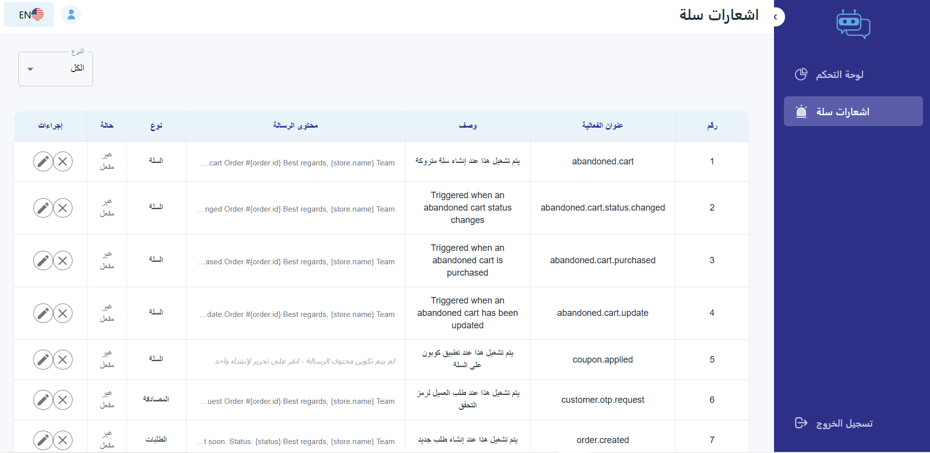The image size is (930, 453).
Task: Click X icon in abandoned.cart.update row
Action: pyautogui.click(x=63, y=313)
